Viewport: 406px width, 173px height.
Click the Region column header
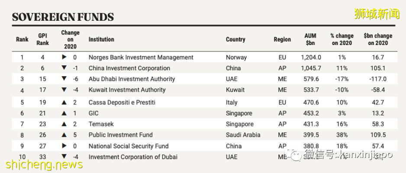[282, 39]
